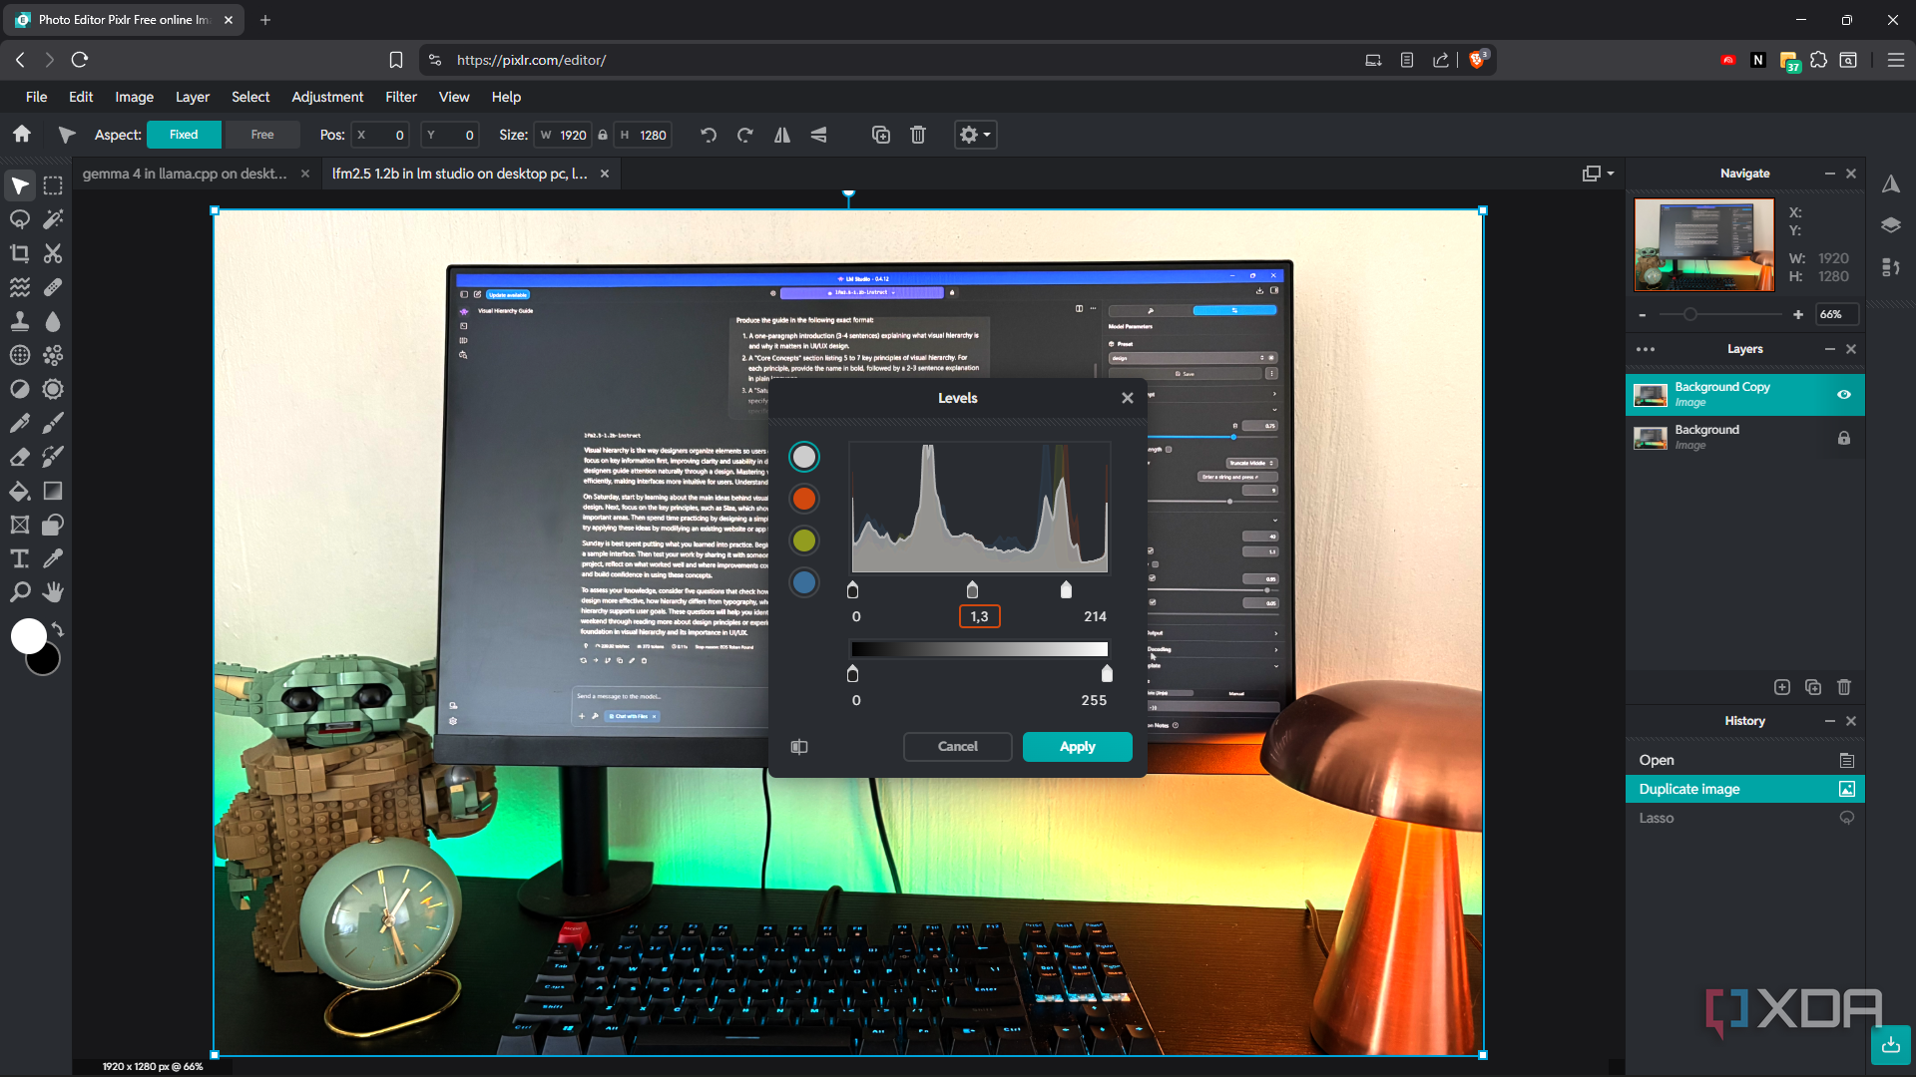Toggle the Levels before/after preview
This screenshot has width=1916, height=1077.
point(799,747)
